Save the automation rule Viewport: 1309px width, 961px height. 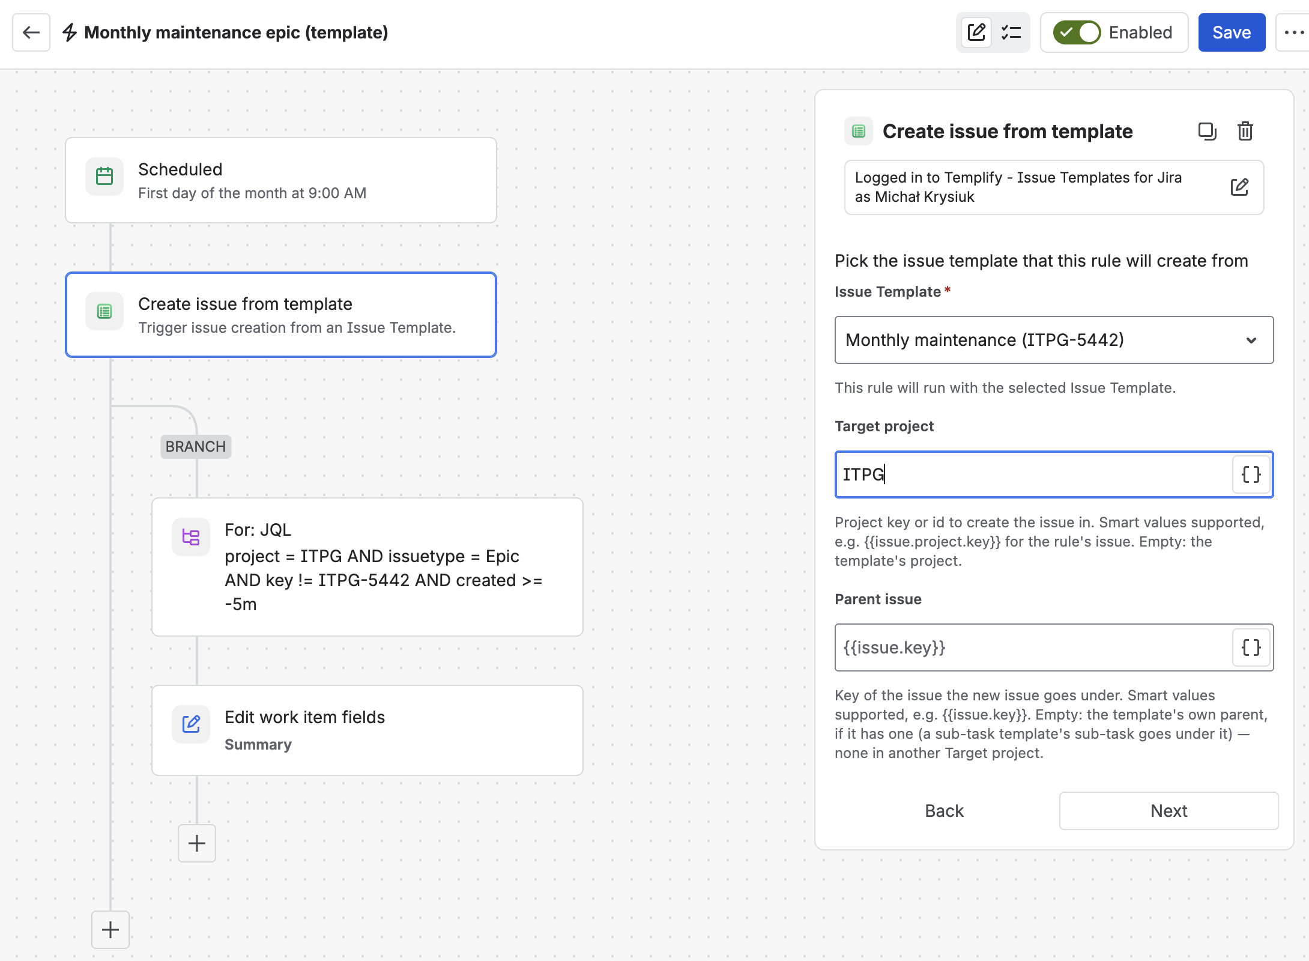pos(1232,32)
